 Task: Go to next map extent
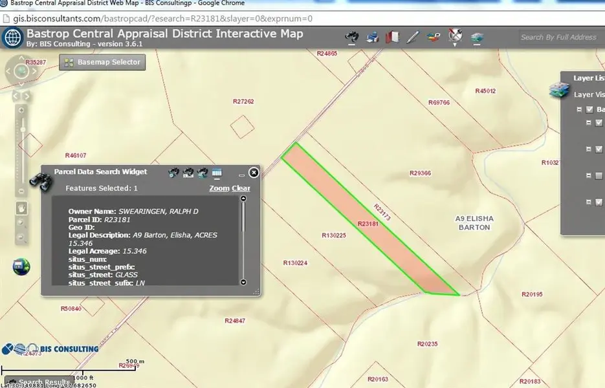[27, 96]
